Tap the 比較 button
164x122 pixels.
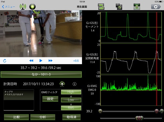tap(16, 117)
